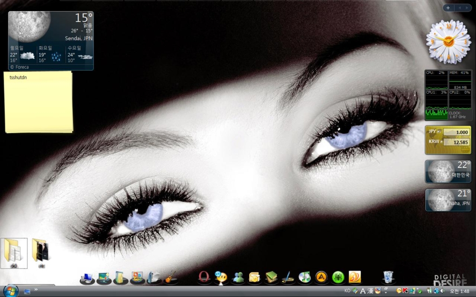Screen dimensions: 476x297
Task: Open the Foreca credit link
Action: (x=20, y=67)
